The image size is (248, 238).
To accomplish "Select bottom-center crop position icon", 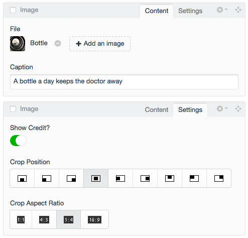I will pos(22,178).
